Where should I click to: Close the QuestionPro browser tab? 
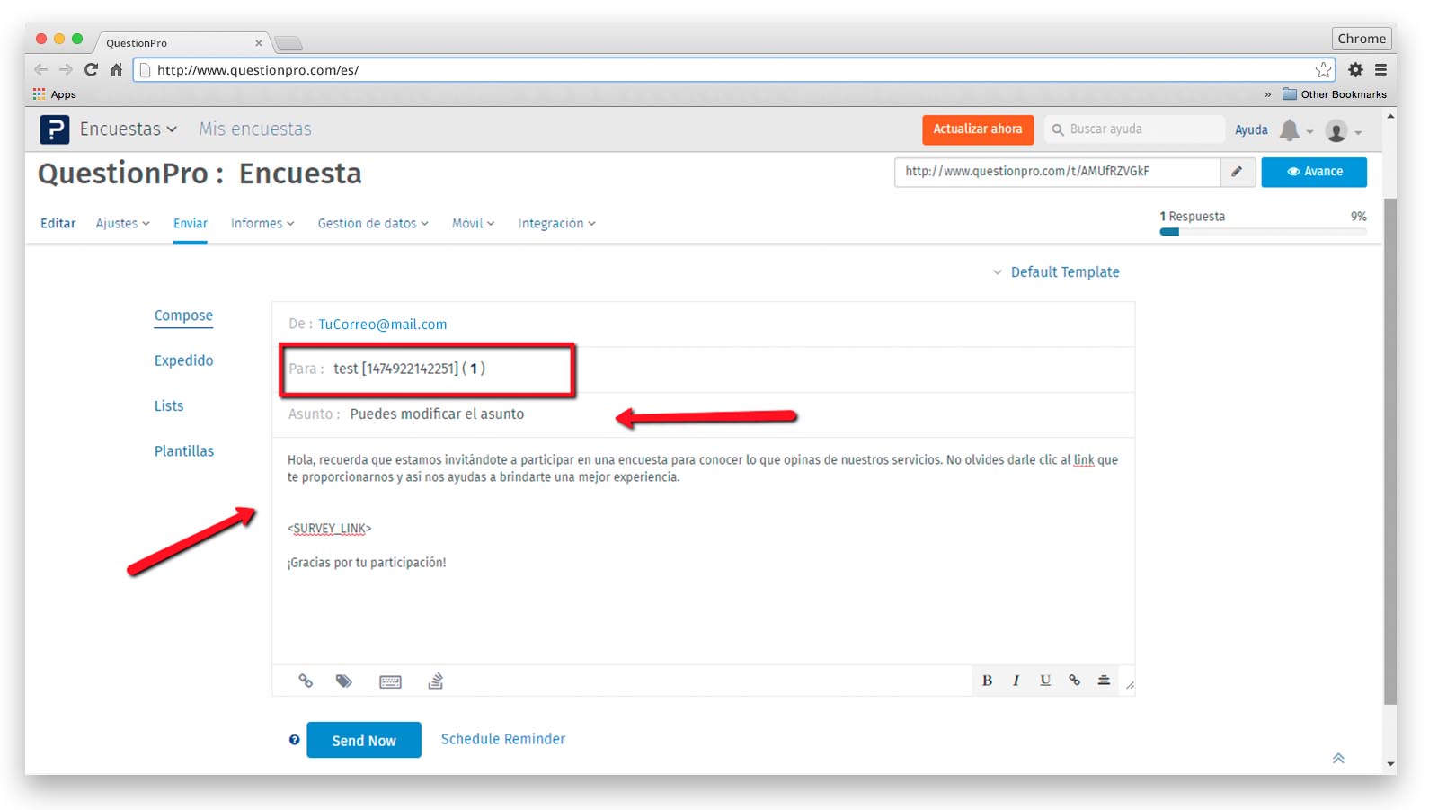tap(259, 42)
